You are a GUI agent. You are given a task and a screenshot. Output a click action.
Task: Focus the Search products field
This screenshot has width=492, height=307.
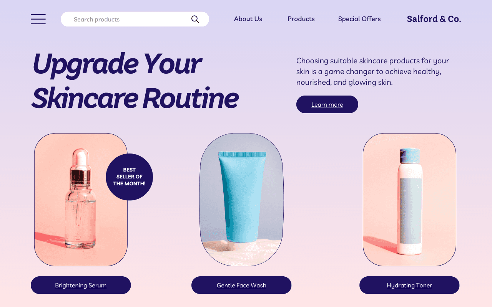coord(135,19)
